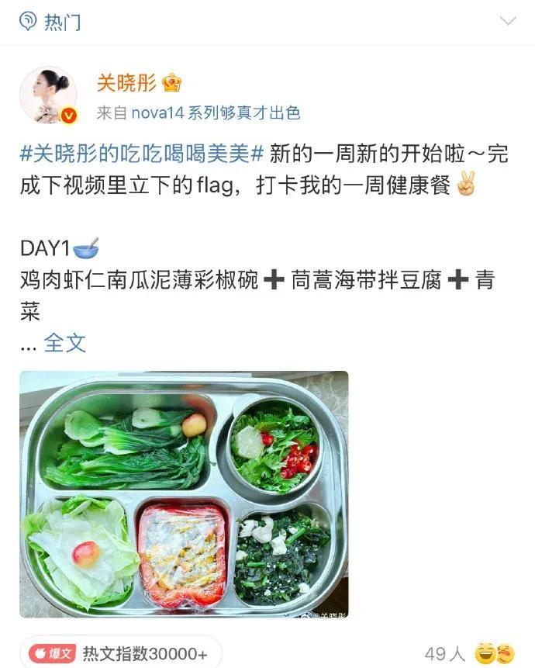Tap the bowl emoji beside DAY1
Image resolution: width=535 pixels, height=668 pixels.
86,248
